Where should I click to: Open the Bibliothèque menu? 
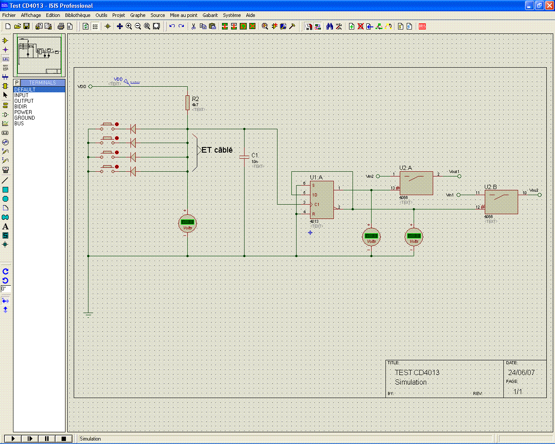78,15
